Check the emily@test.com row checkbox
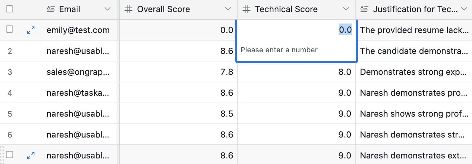472x164 pixels. click(x=10, y=29)
